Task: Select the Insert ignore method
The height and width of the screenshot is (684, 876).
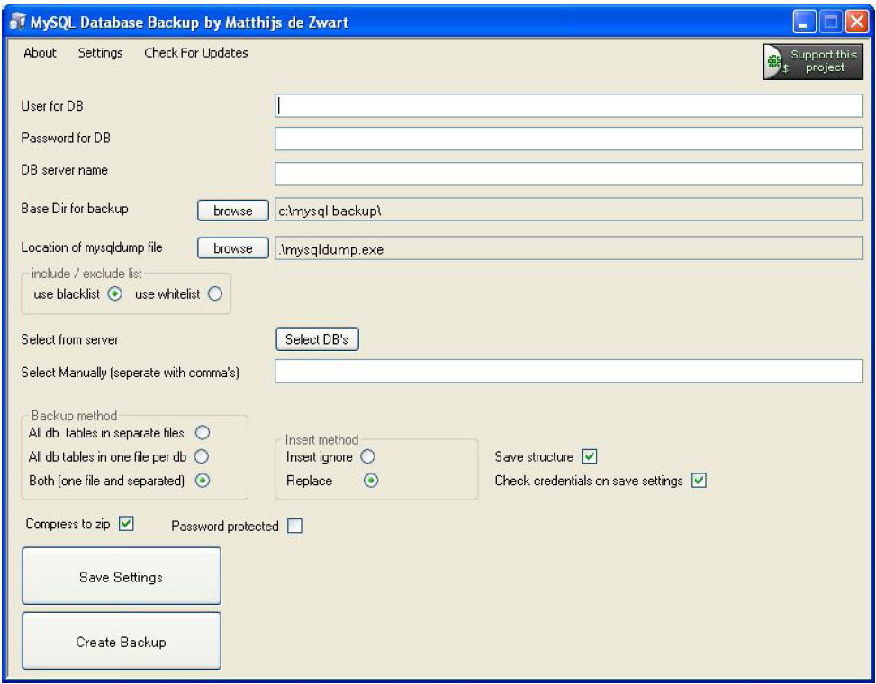Action: 367,456
